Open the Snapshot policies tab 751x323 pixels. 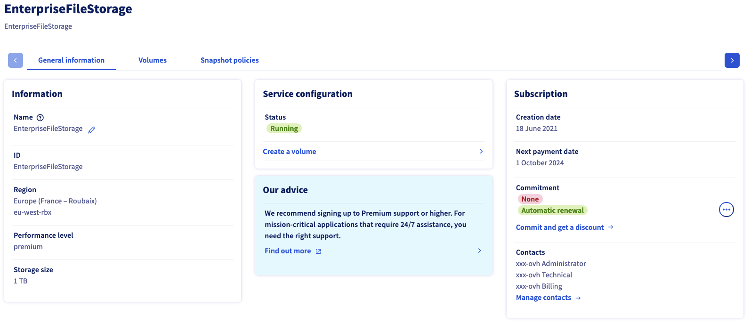coord(229,60)
